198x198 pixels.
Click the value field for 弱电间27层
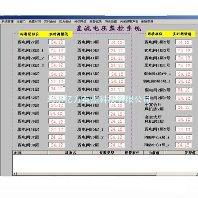click(57, 42)
